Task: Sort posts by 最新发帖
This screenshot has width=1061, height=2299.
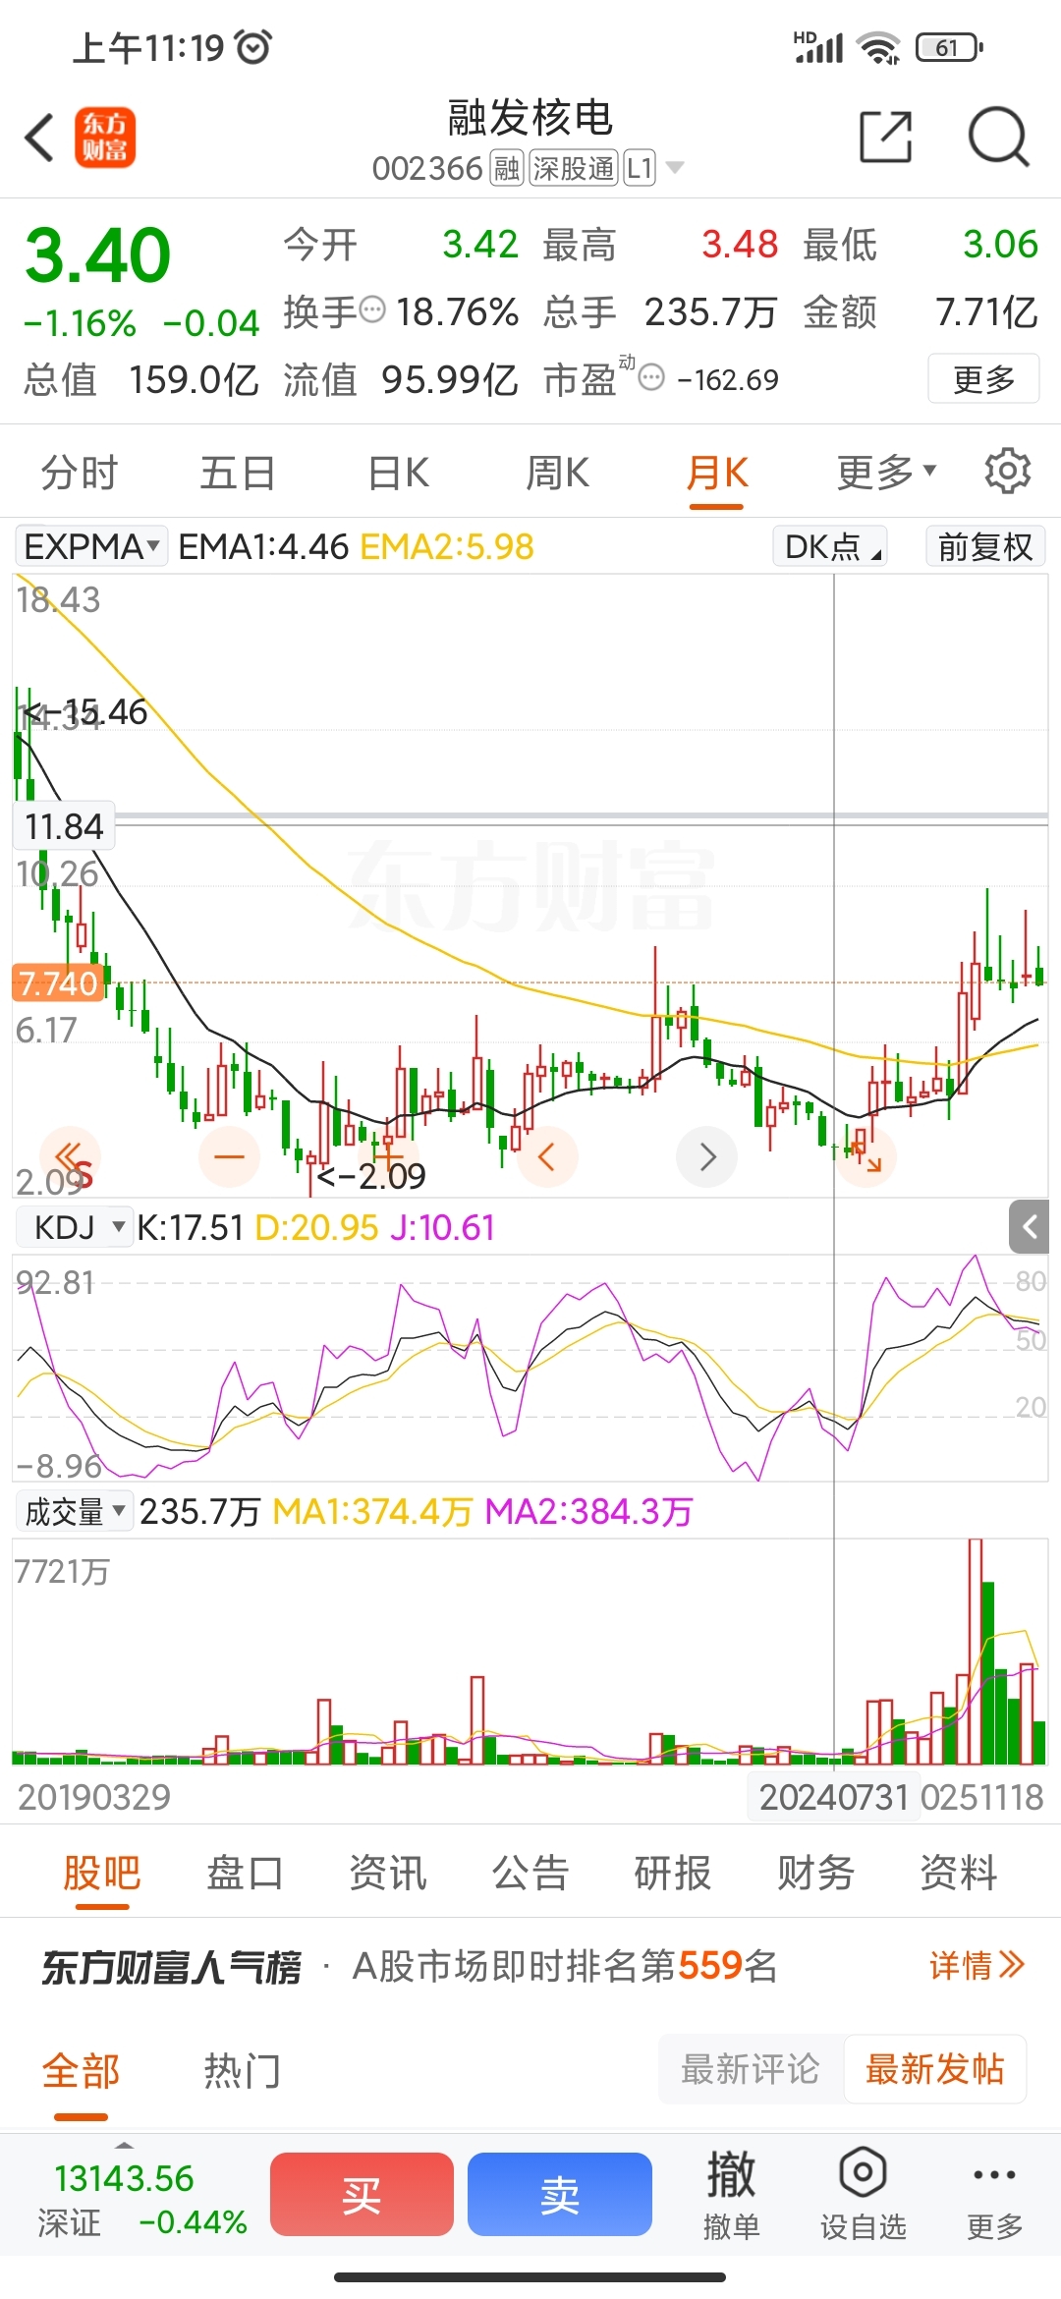Action: [x=934, y=2069]
